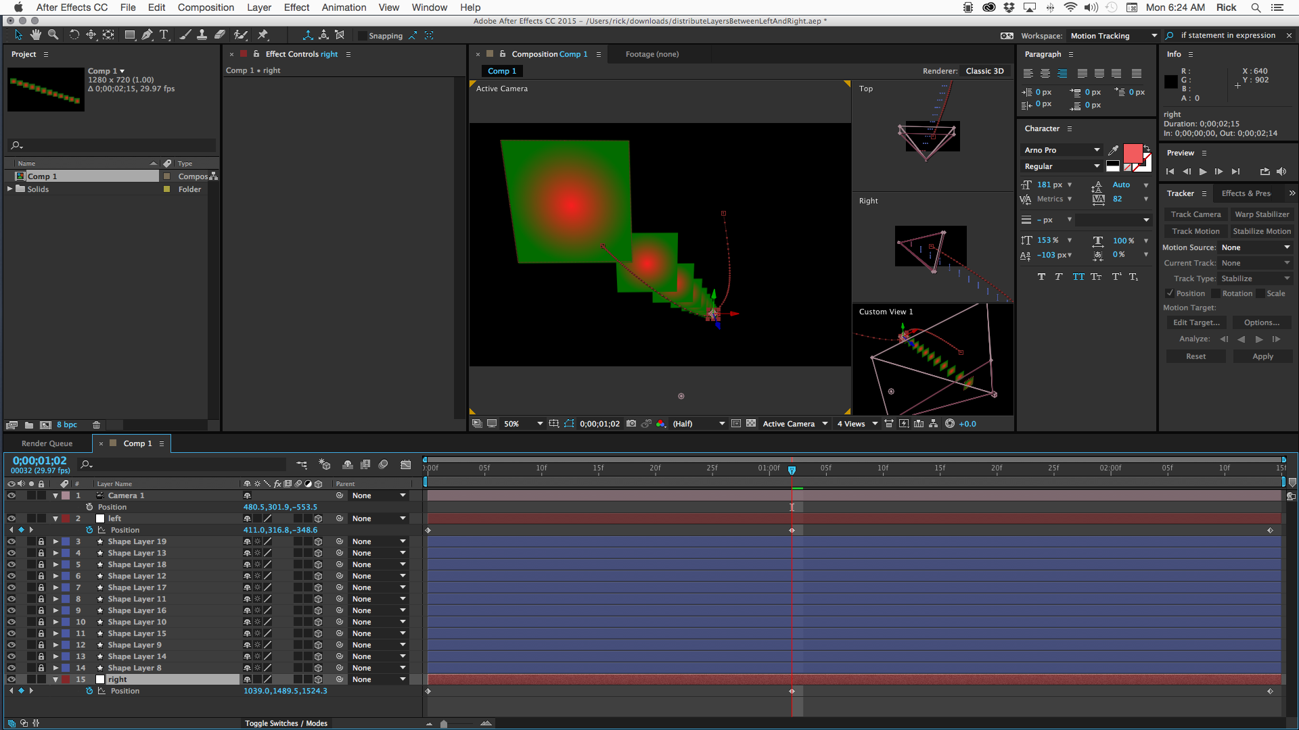Screen dimensions: 1299x730
Task: Click the red text fill color swatch
Action: coord(1133,153)
